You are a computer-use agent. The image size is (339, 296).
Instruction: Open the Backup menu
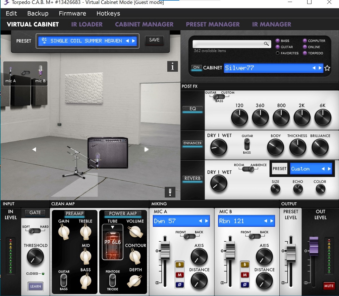coord(38,13)
